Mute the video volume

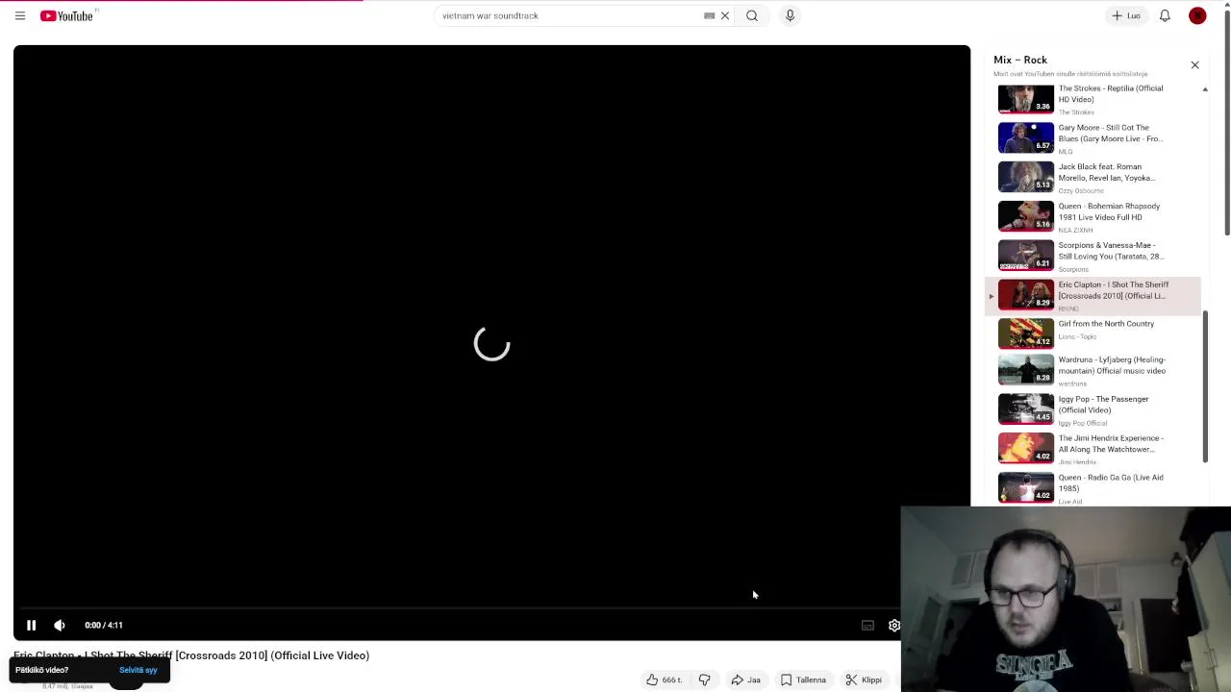click(x=60, y=625)
